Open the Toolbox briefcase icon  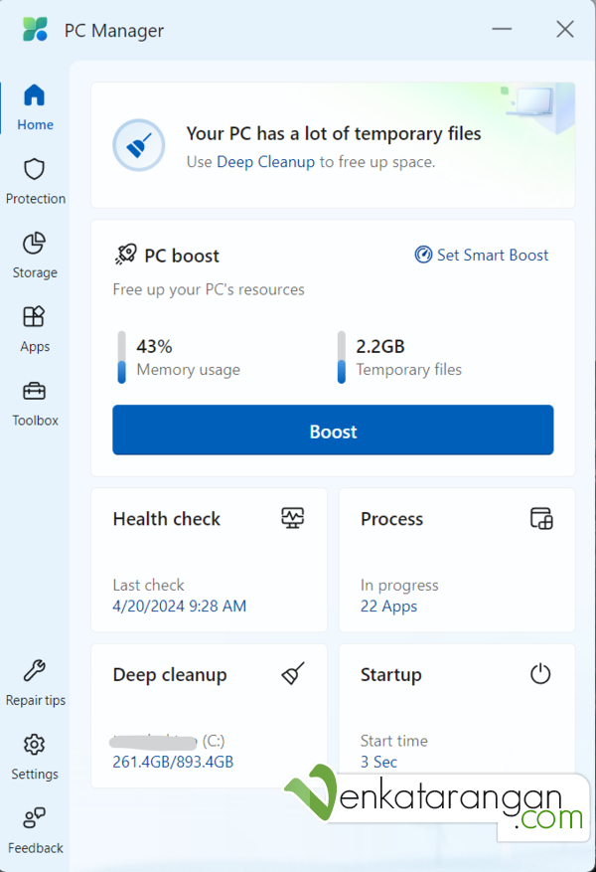35,391
